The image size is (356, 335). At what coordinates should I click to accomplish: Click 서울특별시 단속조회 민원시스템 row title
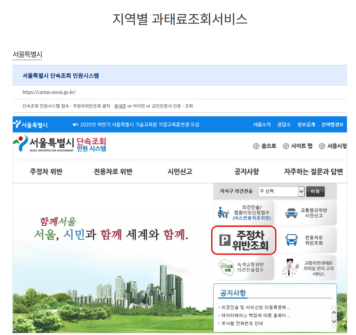click(x=61, y=76)
